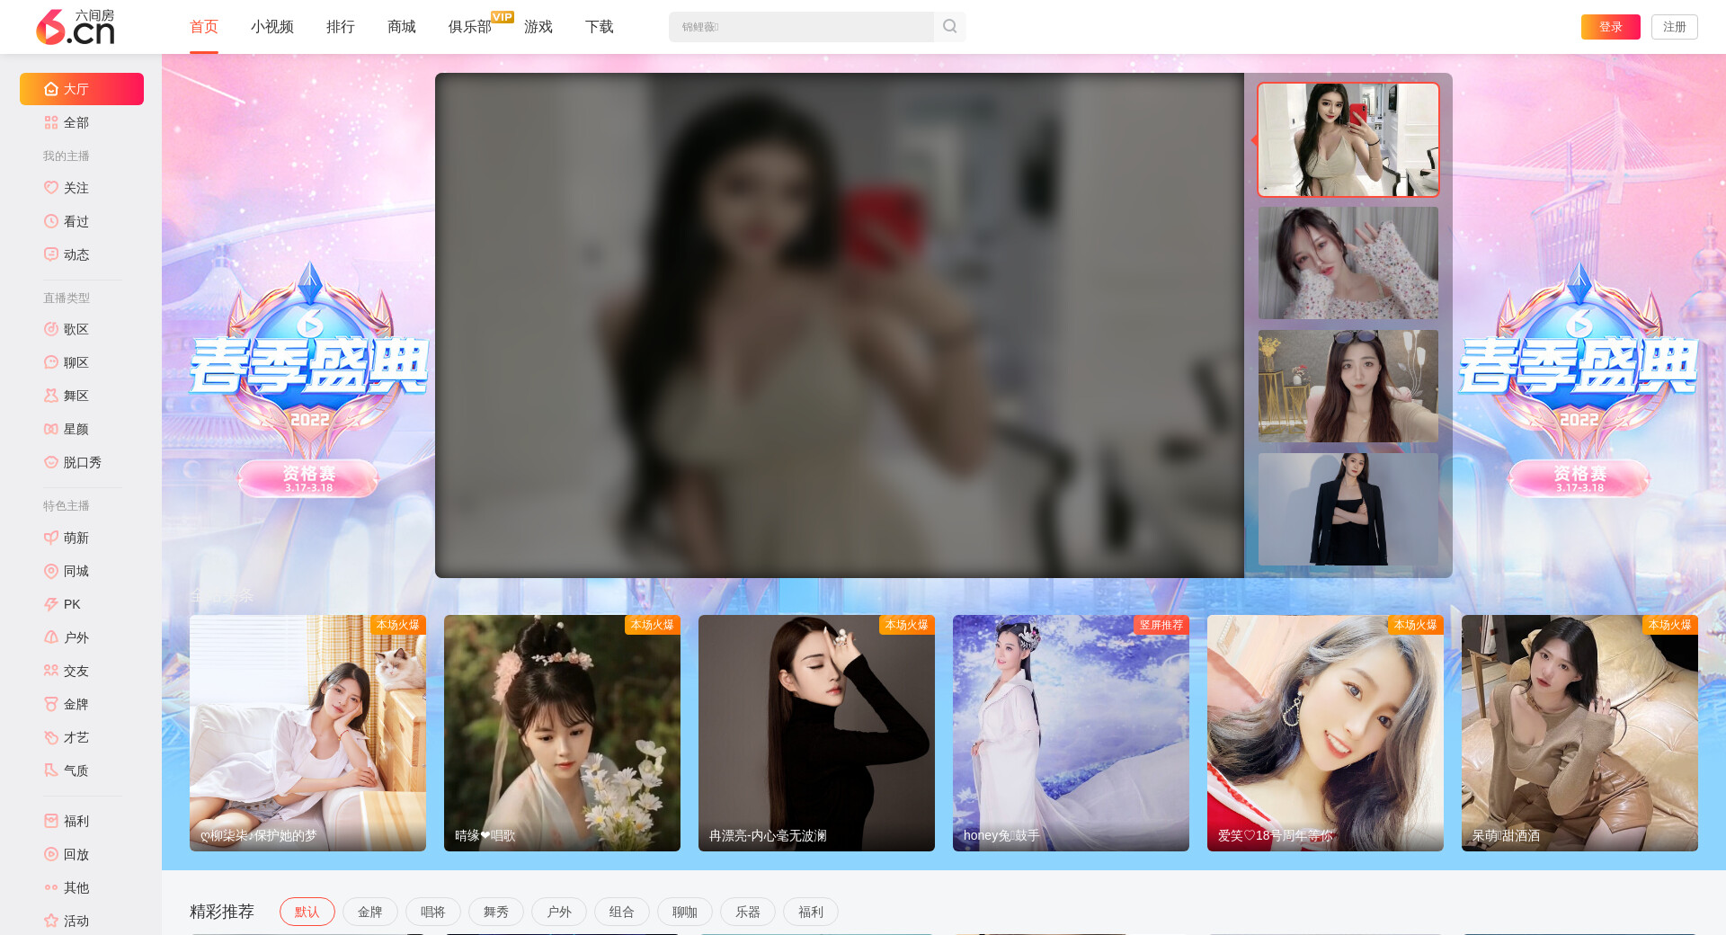Focus the top search input field
This screenshot has width=1726, height=935.
[x=801, y=27]
